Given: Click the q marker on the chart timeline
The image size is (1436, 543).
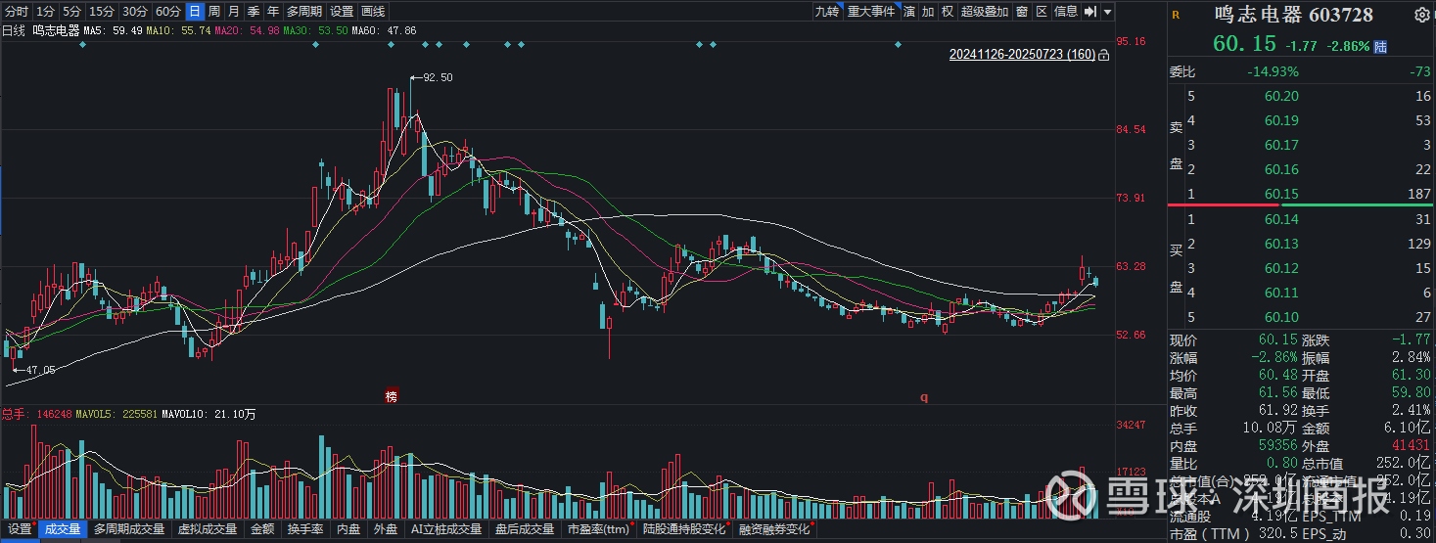Looking at the screenshot, I should [x=922, y=397].
